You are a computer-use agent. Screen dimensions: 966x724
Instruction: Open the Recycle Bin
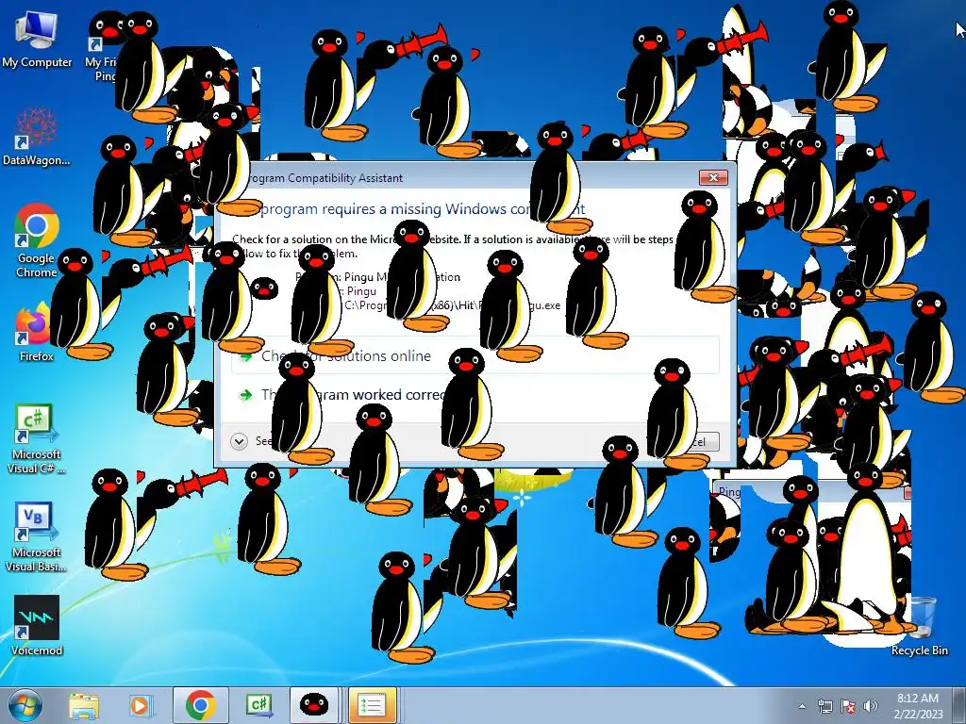coord(921,627)
